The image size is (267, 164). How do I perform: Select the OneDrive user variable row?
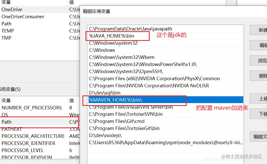click(x=40, y=9)
